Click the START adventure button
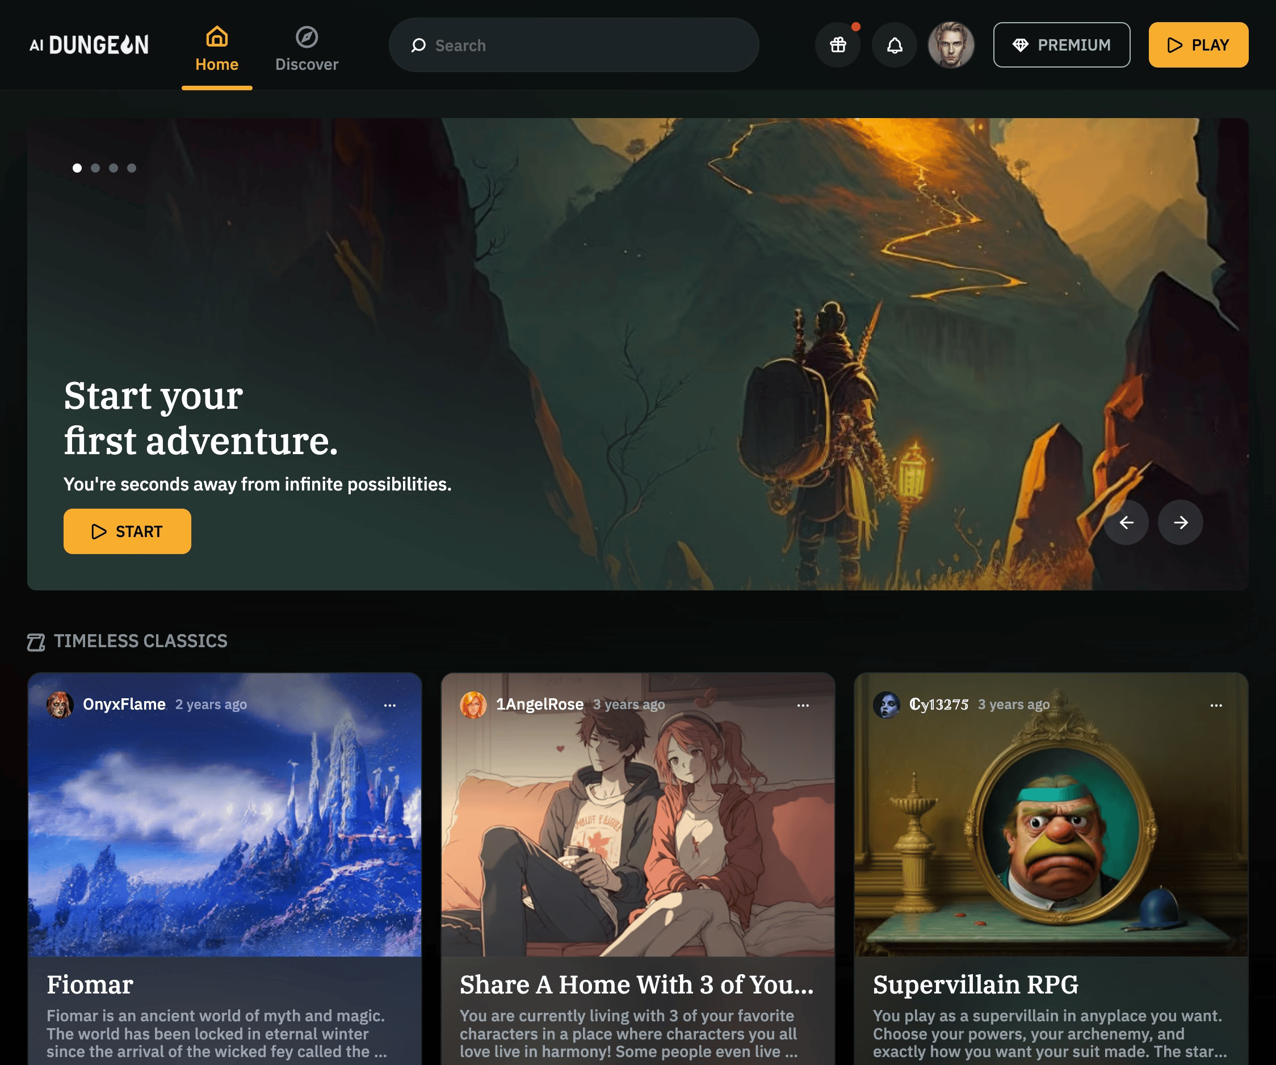This screenshot has width=1276, height=1065. 127,531
